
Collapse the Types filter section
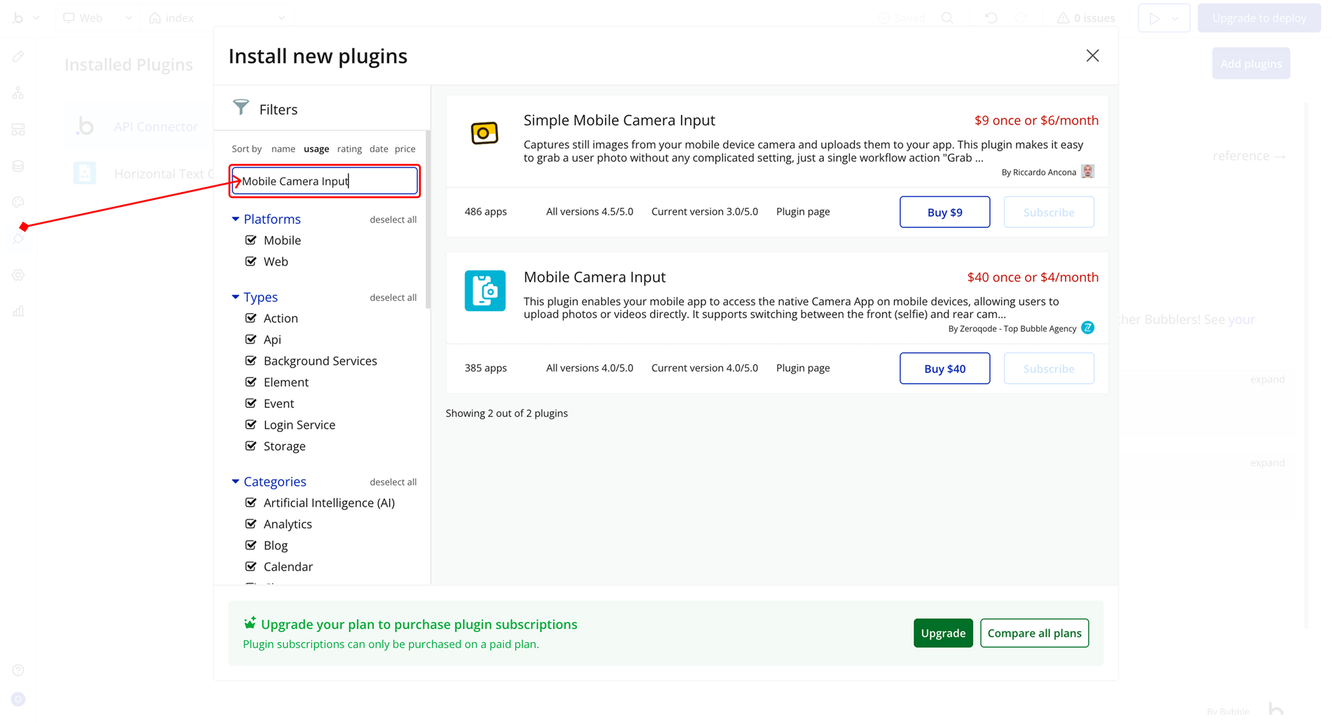click(x=235, y=297)
